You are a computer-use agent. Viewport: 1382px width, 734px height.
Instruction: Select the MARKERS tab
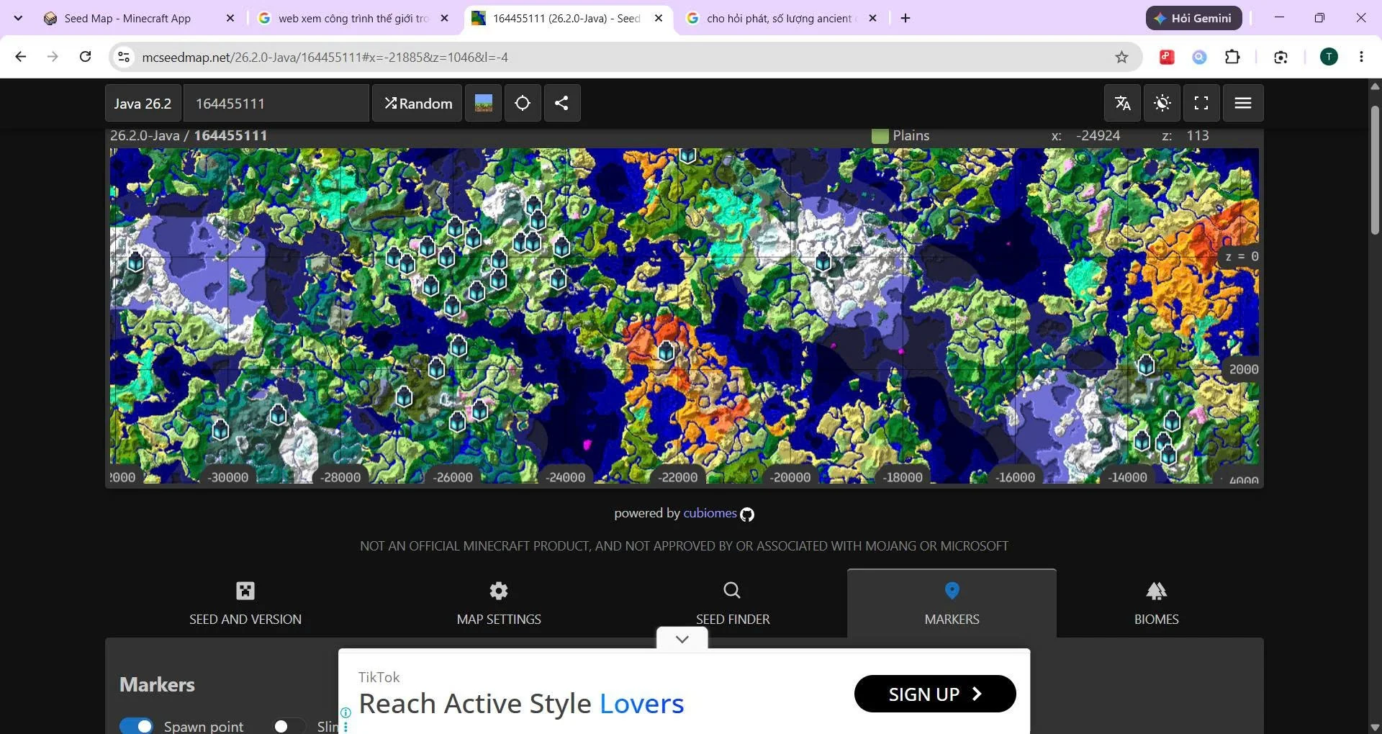(952, 603)
